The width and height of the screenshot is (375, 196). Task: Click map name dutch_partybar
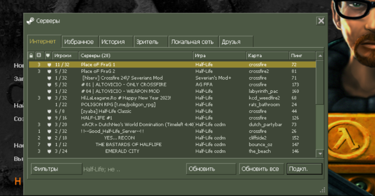pos(266,125)
